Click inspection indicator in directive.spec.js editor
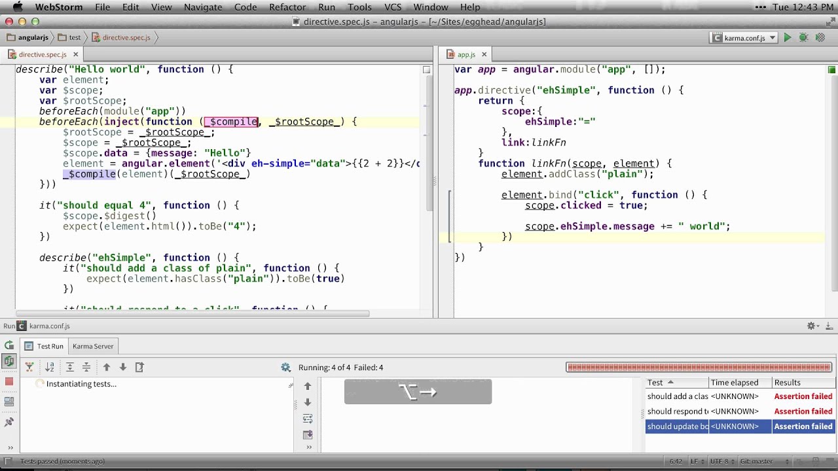The height and width of the screenshot is (471, 838). pyautogui.click(x=427, y=69)
